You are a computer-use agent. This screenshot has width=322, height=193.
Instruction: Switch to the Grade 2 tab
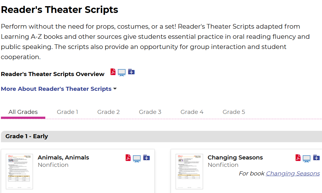click(108, 112)
